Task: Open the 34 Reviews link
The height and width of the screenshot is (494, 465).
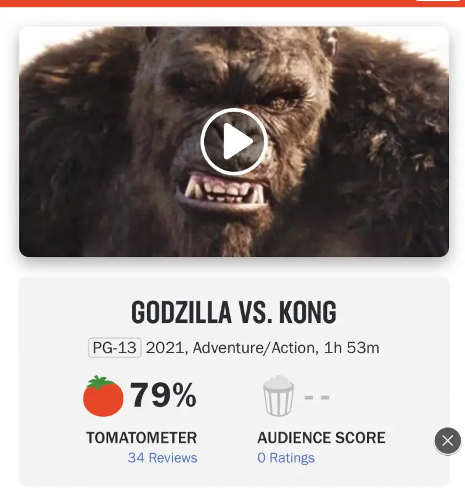Action: click(x=162, y=458)
